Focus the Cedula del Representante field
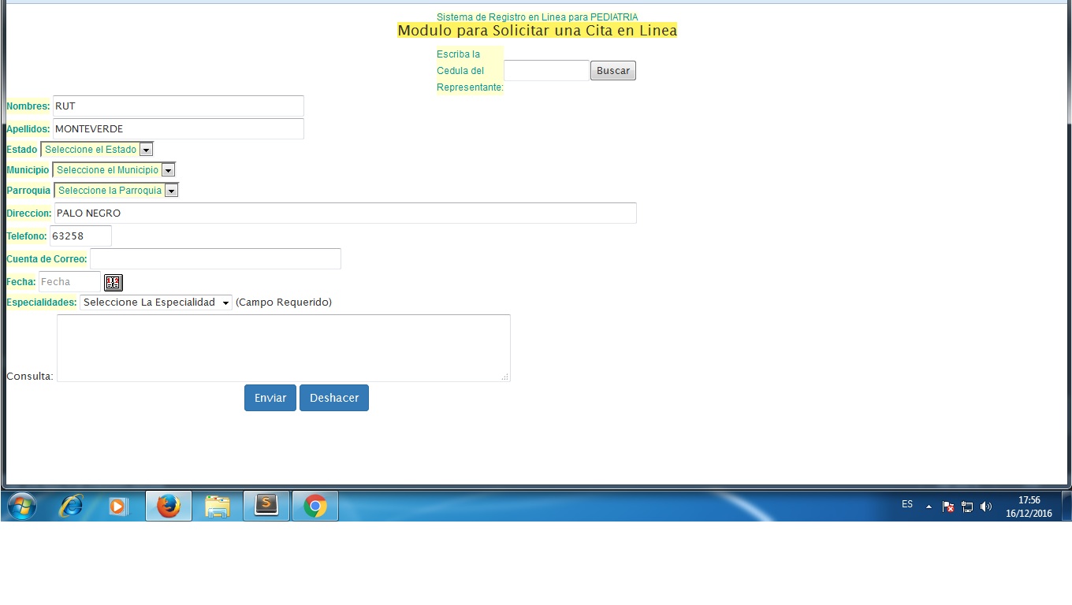 pos(546,71)
